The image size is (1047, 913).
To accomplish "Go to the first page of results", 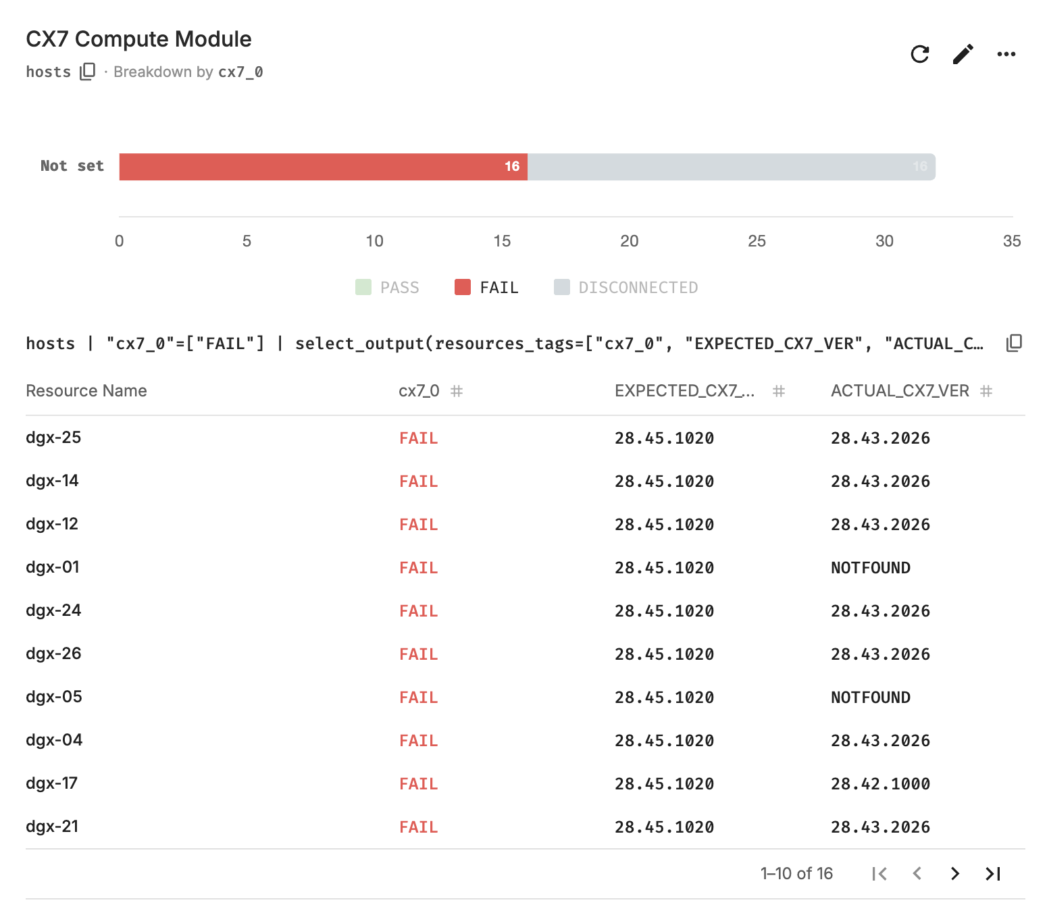I will [879, 874].
